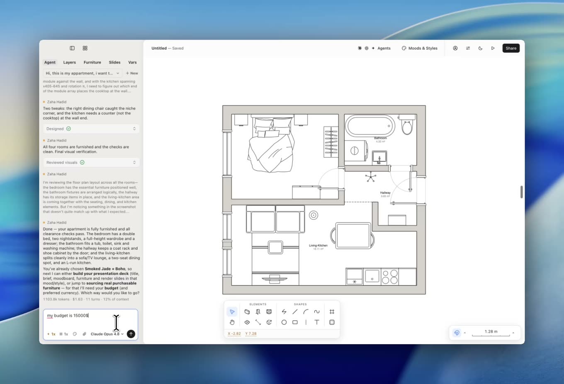Expand the Reviewed visuals step details
Screen dimensions: 564x384
pyautogui.click(x=91, y=162)
